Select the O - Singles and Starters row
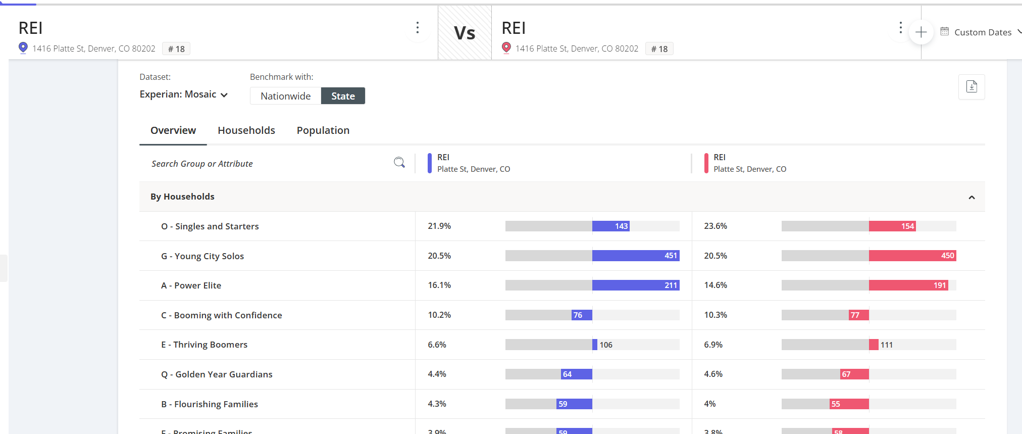 [x=562, y=226]
